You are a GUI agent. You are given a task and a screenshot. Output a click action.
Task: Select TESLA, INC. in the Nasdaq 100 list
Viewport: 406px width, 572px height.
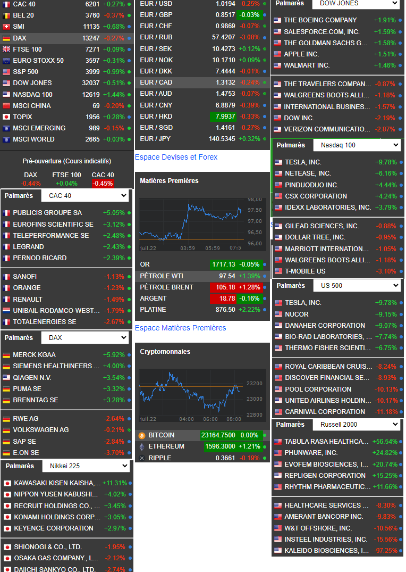point(337,162)
